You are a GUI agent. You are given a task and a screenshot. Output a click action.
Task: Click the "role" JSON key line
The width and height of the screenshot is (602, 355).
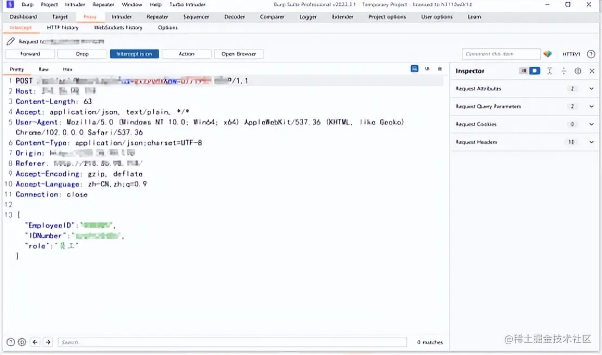[x=52, y=246]
